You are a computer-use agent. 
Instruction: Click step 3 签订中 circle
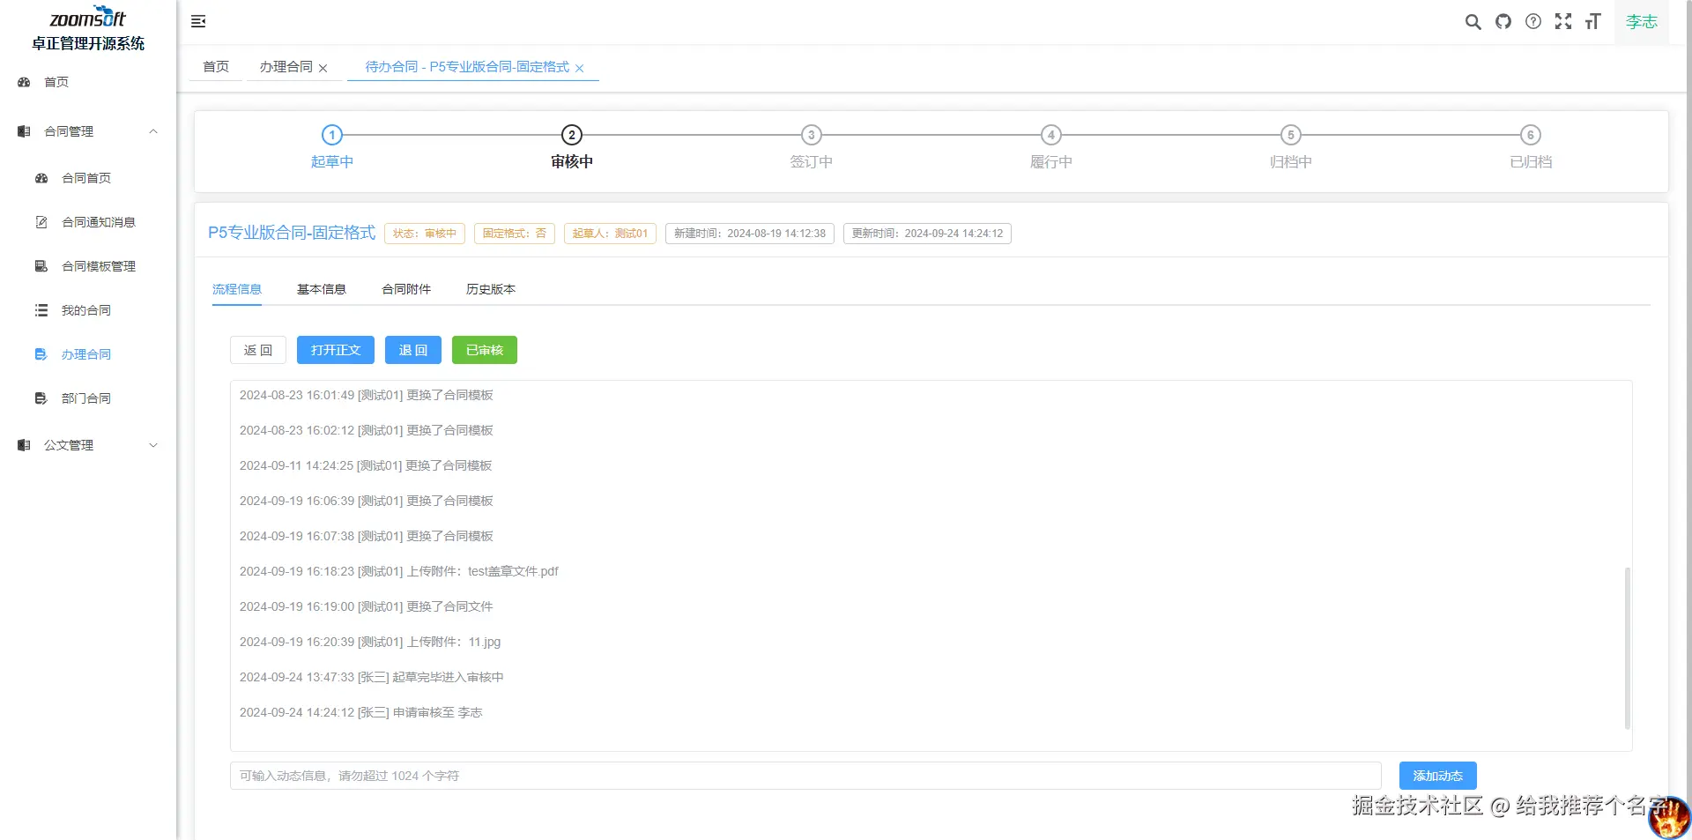(x=812, y=135)
